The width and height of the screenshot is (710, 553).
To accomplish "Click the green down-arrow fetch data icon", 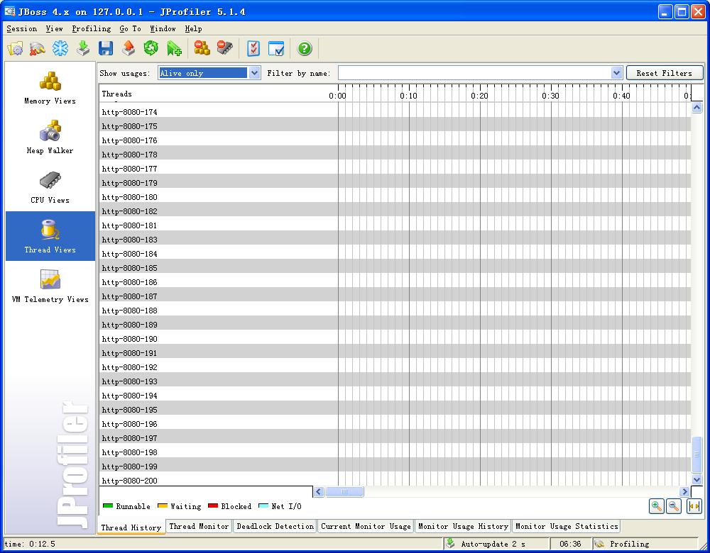I will point(83,48).
